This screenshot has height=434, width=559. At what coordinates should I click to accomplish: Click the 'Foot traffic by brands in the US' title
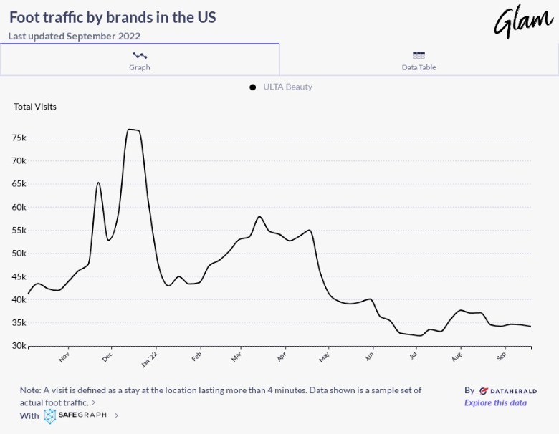[113, 18]
